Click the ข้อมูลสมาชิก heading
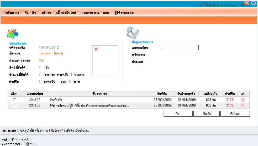258x146 pixels. pos(18,43)
